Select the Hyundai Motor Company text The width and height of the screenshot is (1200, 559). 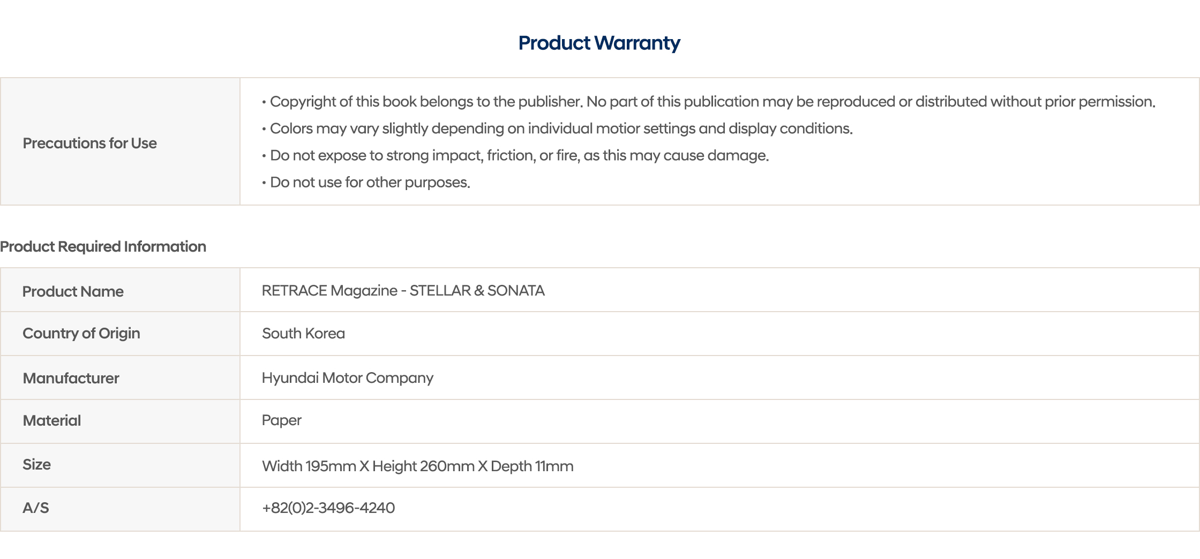tap(347, 377)
